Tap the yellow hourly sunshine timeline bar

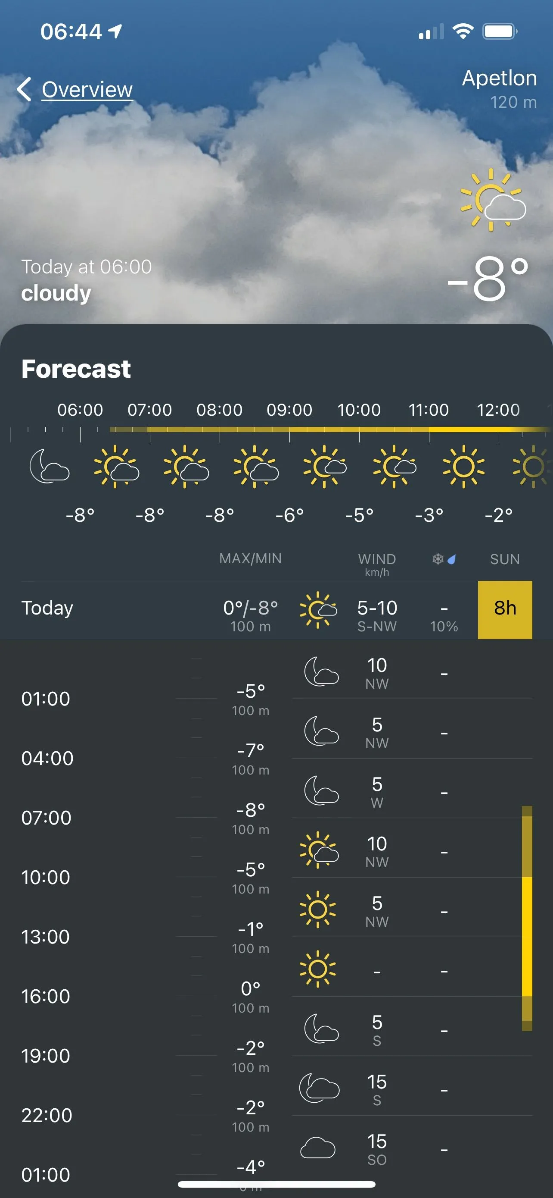[325, 429]
